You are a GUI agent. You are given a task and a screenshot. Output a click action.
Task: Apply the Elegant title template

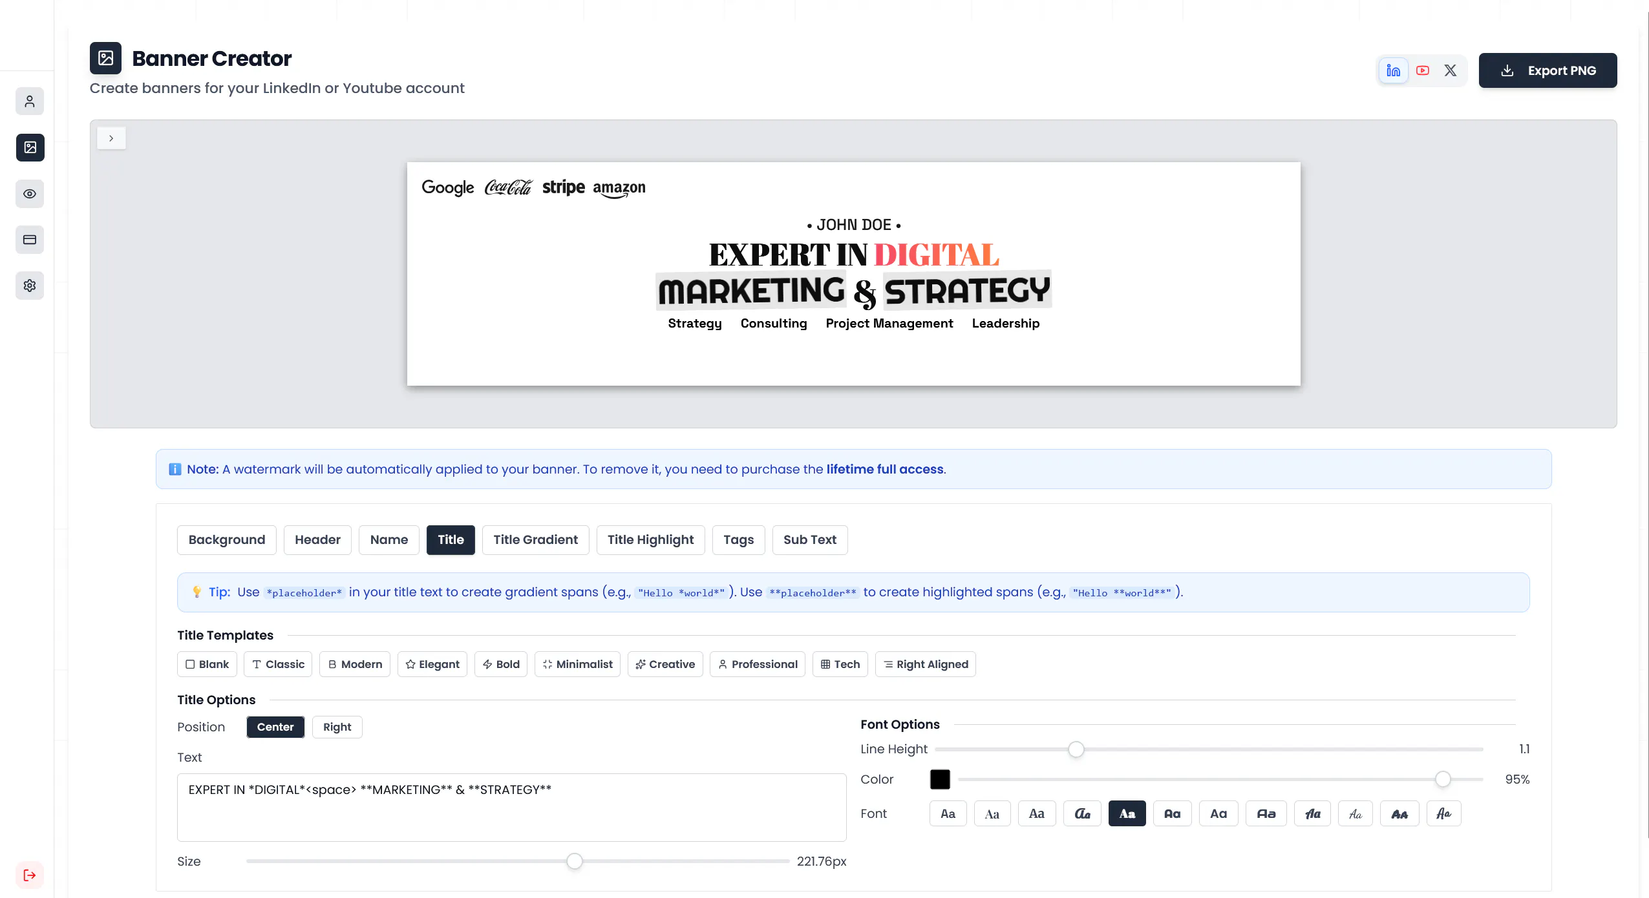pyautogui.click(x=432, y=664)
